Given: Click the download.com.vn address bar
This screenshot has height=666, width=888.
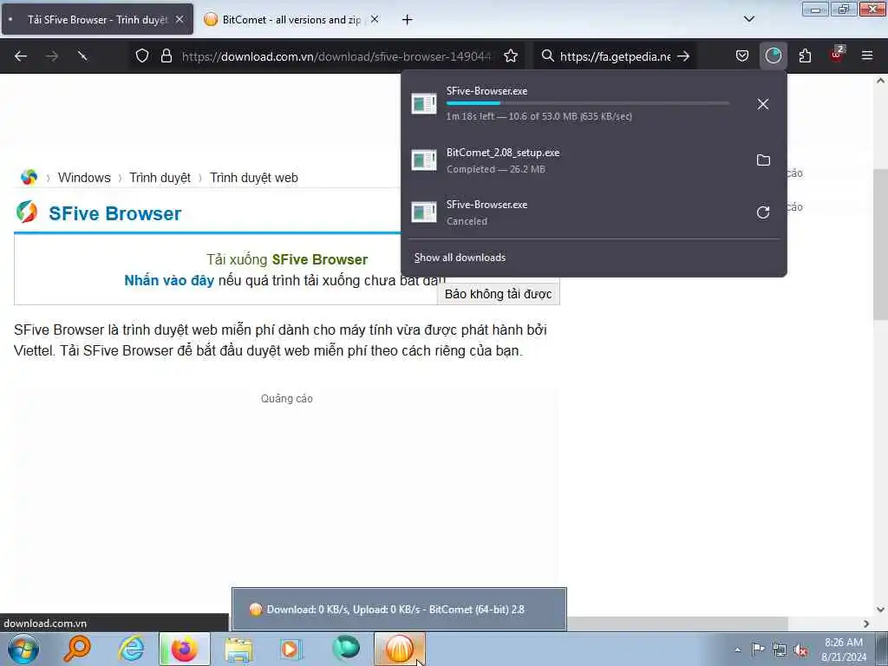Looking at the screenshot, I should pyautogui.click(x=337, y=56).
